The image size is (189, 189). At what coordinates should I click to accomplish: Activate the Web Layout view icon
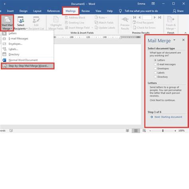point(144,131)
